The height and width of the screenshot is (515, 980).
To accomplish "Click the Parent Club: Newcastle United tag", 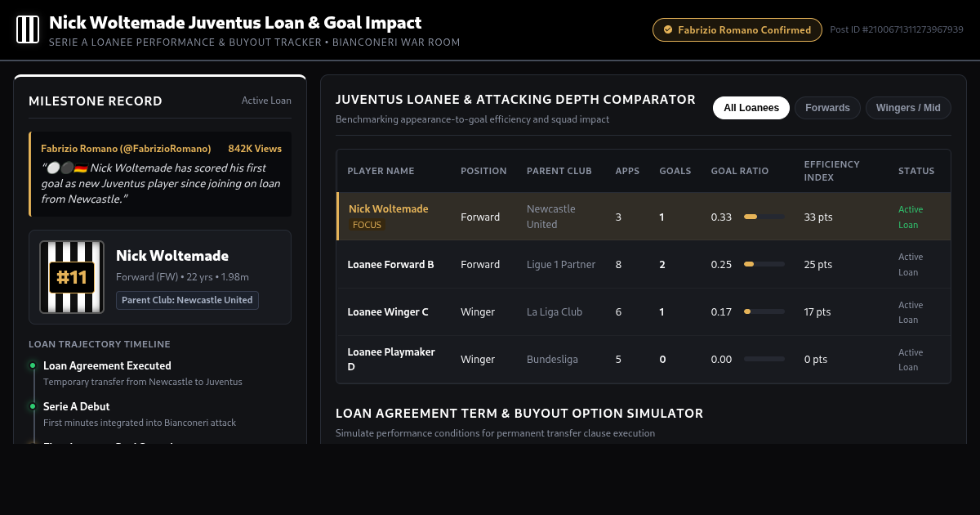I will click(x=187, y=300).
